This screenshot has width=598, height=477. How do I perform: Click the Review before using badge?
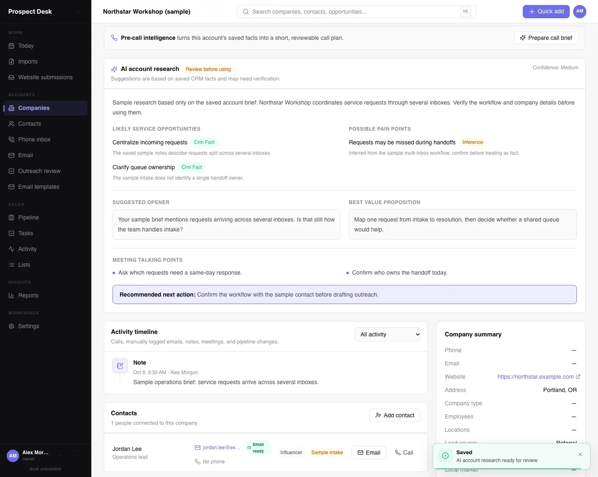(208, 69)
